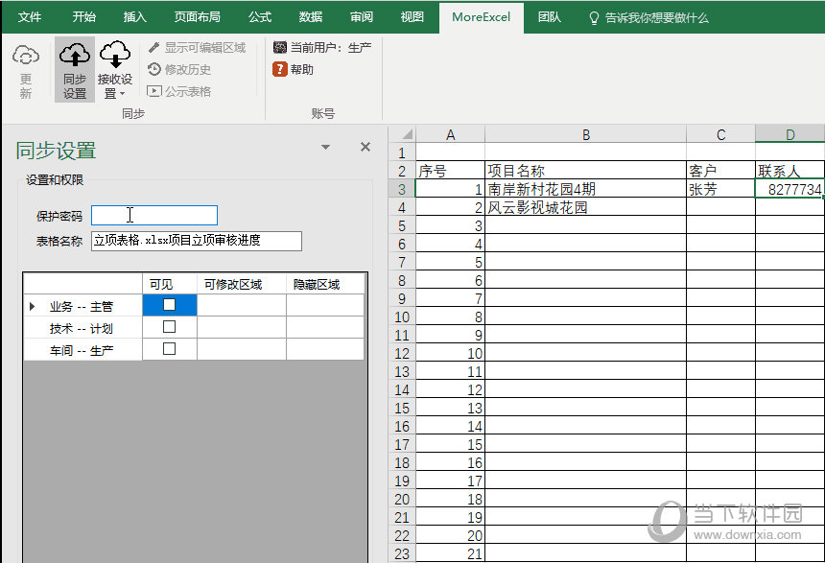Switch to the 数据 tab
The width and height of the screenshot is (825, 563).
pyautogui.click(x=311, y=17)
